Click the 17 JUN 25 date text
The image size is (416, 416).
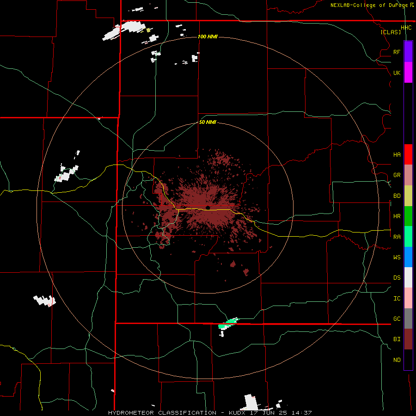[268, 413]
